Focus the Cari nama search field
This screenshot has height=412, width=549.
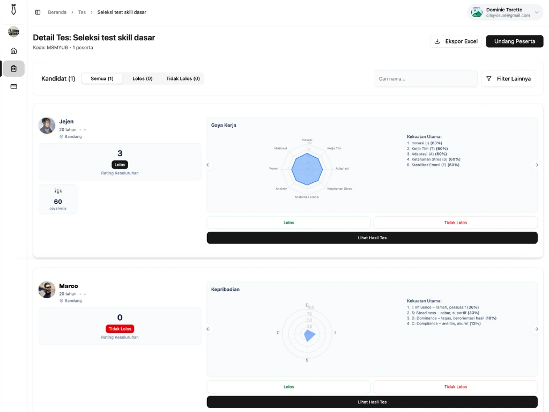pyautogui.click(x=426, y=79)
